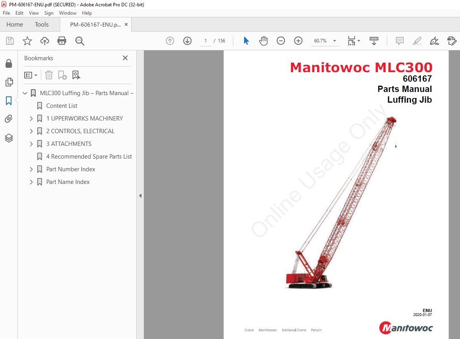
Task: Delete selected bookmark with trash icon
Action: tap(49, 75)
